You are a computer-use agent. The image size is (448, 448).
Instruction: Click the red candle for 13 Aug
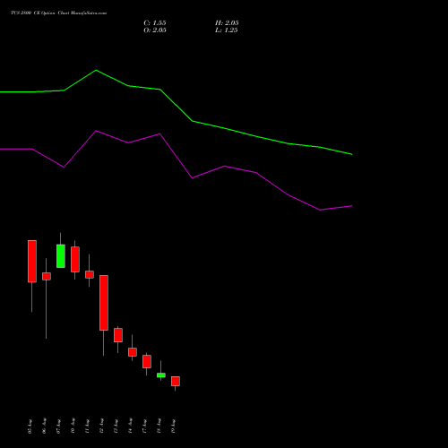118,335
